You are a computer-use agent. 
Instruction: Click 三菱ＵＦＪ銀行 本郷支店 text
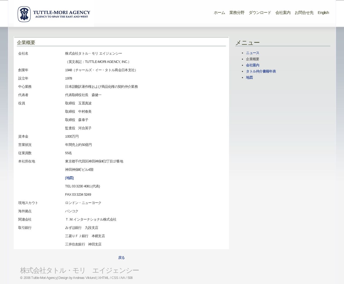[85, 236]
